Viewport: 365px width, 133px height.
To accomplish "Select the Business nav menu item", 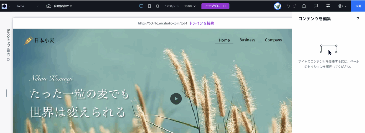I will [x=247, y=40].
